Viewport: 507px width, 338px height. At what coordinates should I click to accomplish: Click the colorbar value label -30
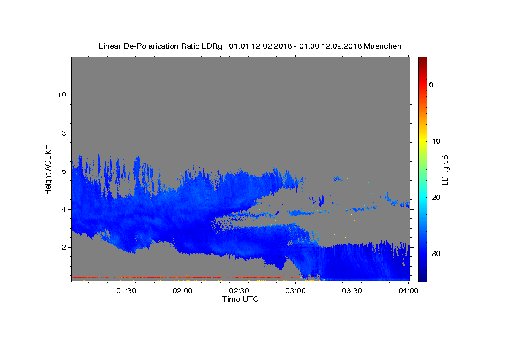[x=434, y=253]
